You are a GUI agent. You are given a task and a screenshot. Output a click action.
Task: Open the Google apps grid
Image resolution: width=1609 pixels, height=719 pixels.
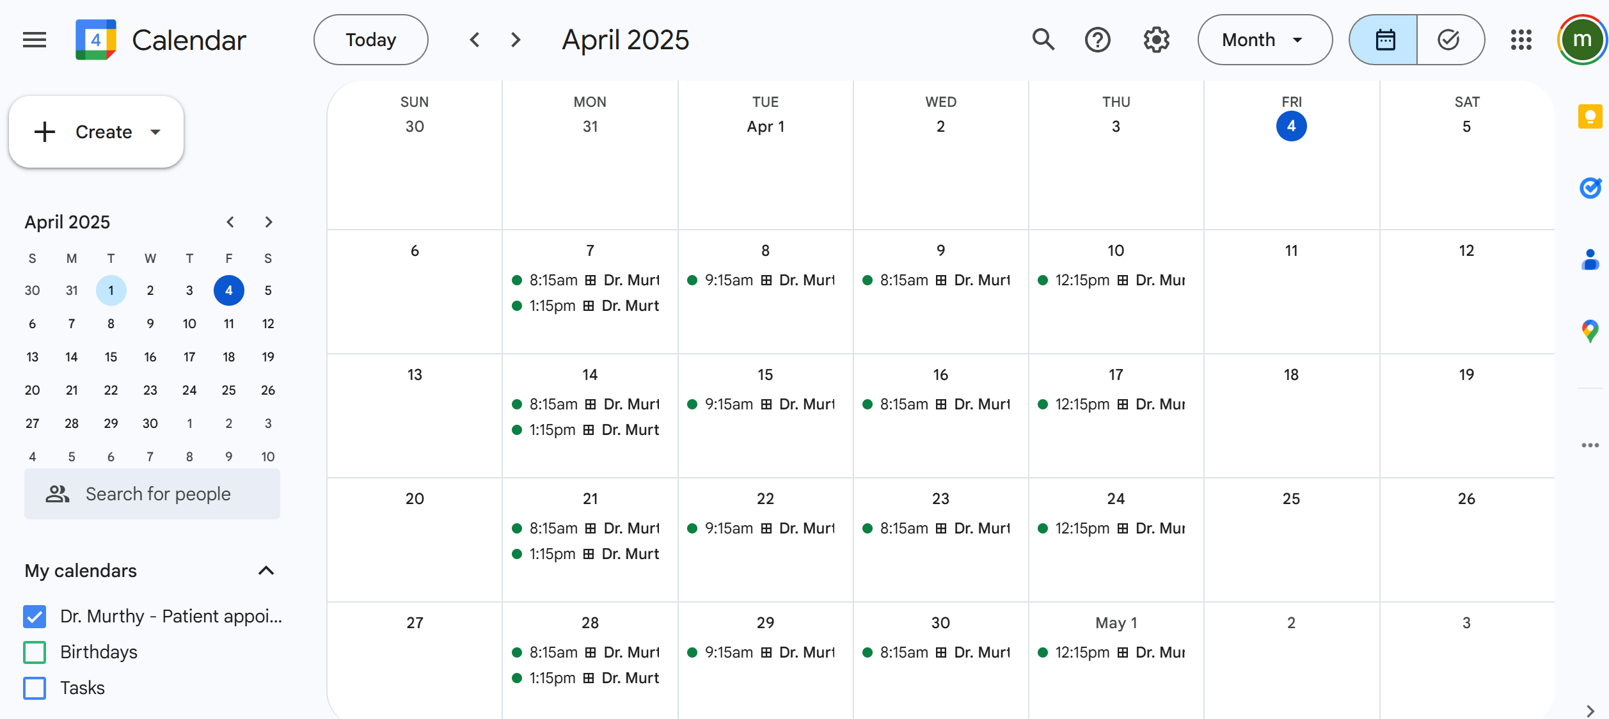click(x=1521, y=40)
